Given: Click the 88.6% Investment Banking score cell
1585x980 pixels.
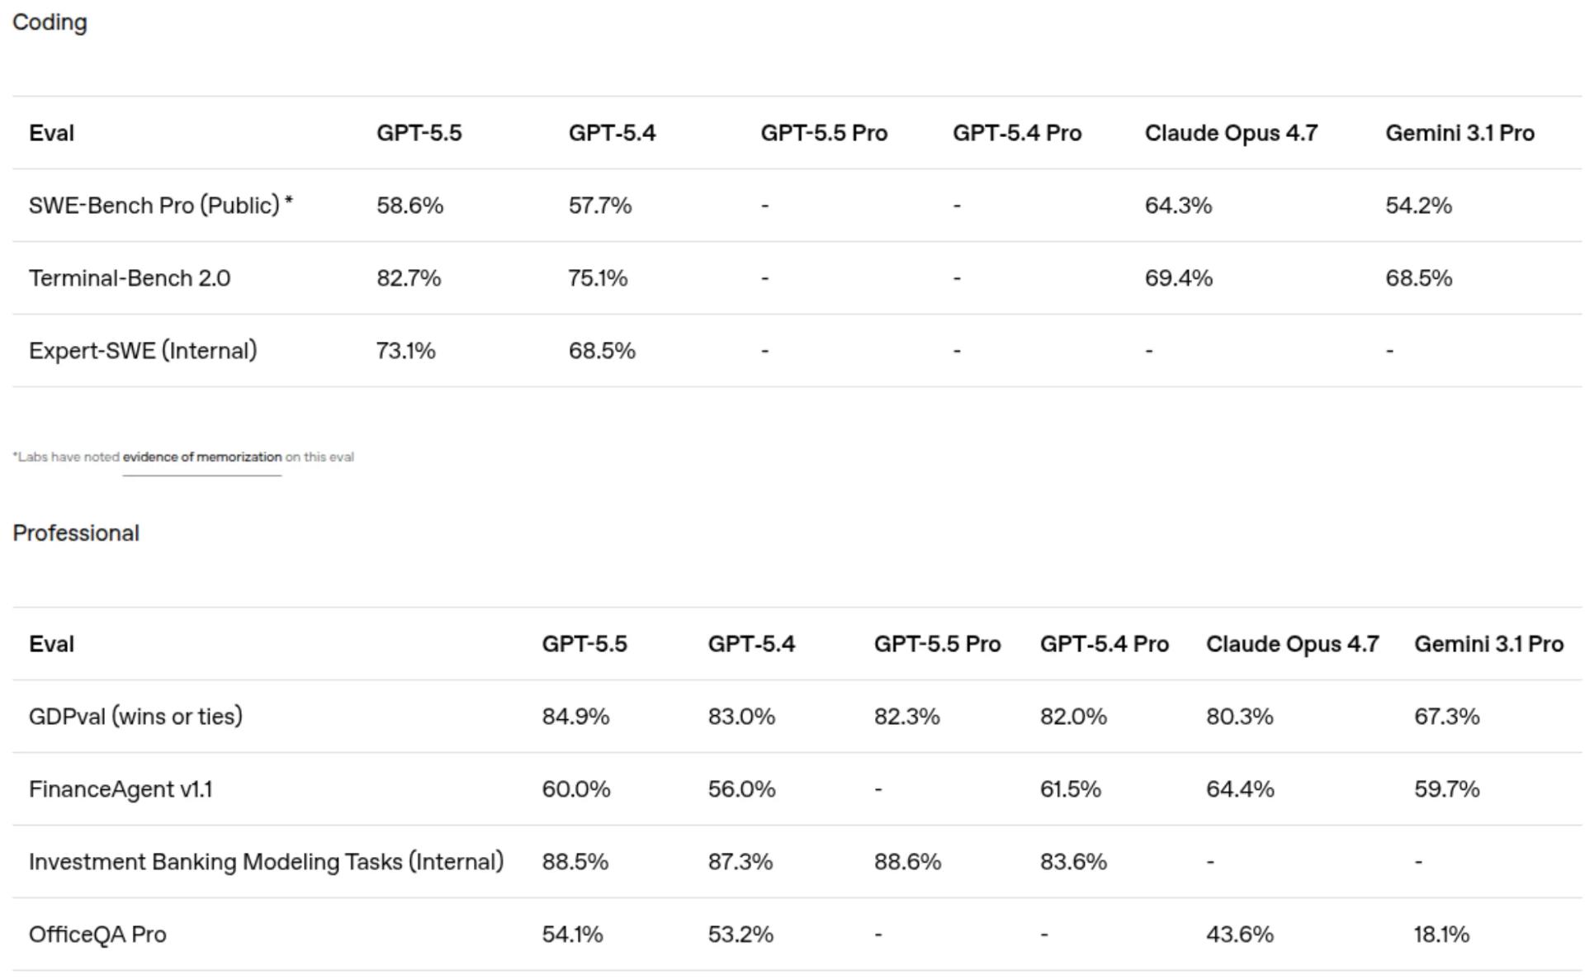Looking at the screenshot, I should click(907, 862).
